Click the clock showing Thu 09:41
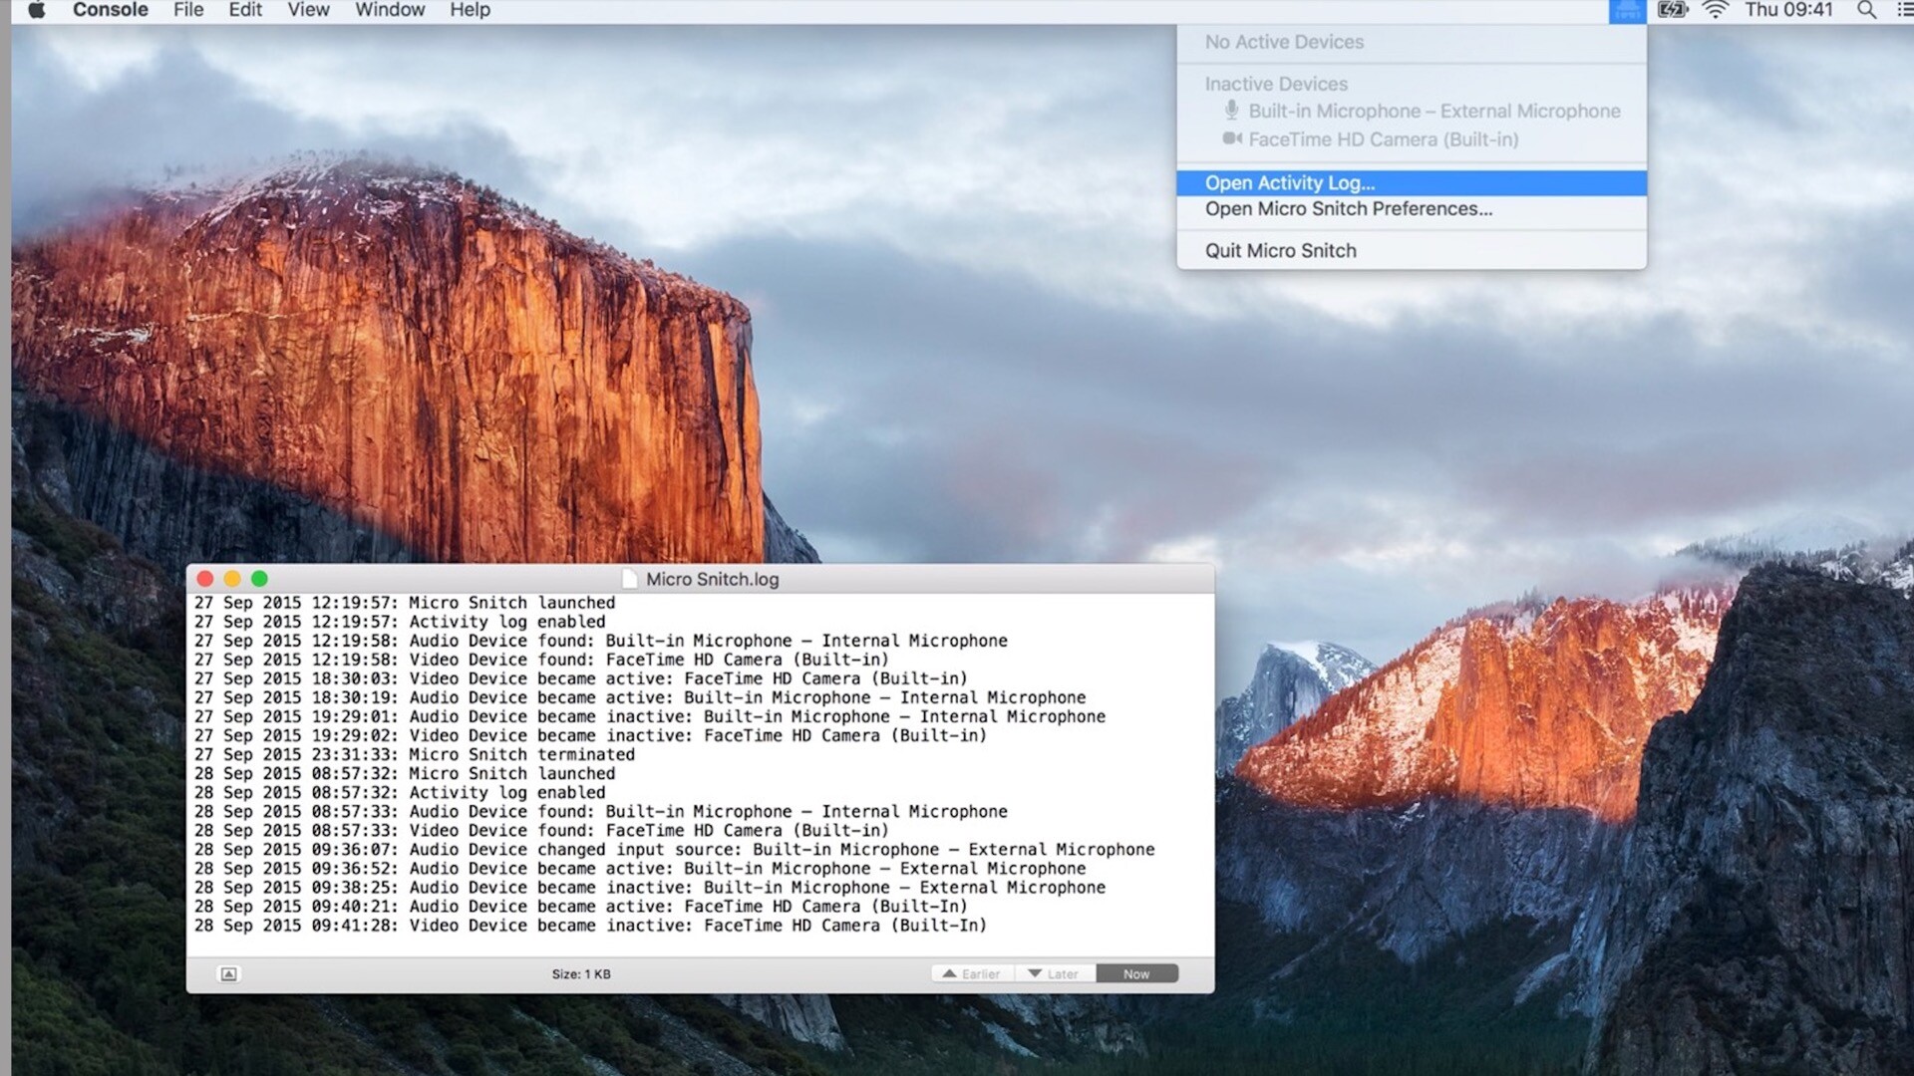This screenshot has height=1076, width=1914. (x=1788, y=10)
